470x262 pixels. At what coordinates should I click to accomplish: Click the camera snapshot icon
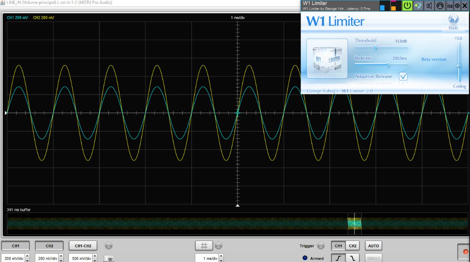[x=108, y=258]
